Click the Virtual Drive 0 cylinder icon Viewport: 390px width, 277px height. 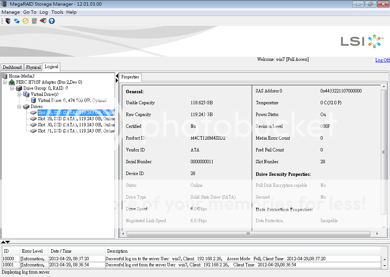(x=34, y=100)
